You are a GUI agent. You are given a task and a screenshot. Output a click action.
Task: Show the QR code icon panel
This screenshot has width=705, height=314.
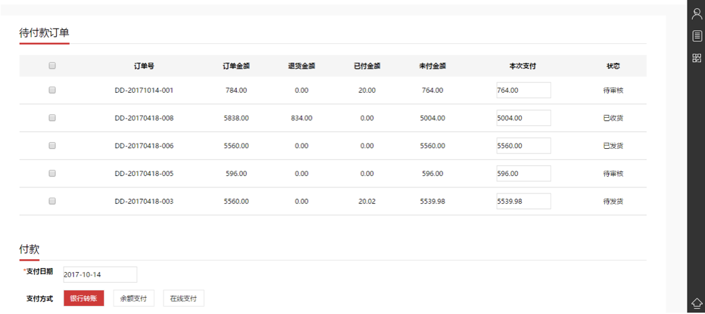[x=696, y=58]
